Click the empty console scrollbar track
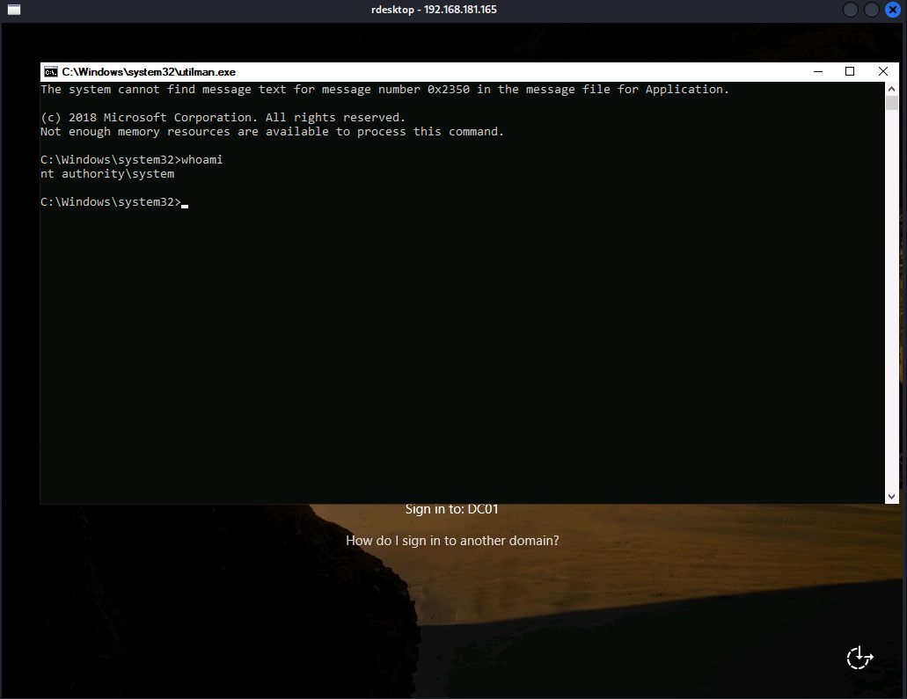 [892, 308]
